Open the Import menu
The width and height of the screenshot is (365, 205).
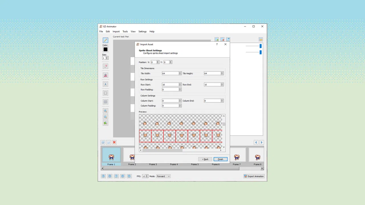[116, 32]
